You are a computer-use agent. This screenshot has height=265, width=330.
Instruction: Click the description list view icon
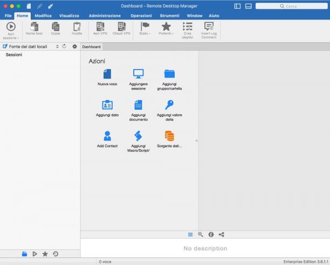(190, 234)
